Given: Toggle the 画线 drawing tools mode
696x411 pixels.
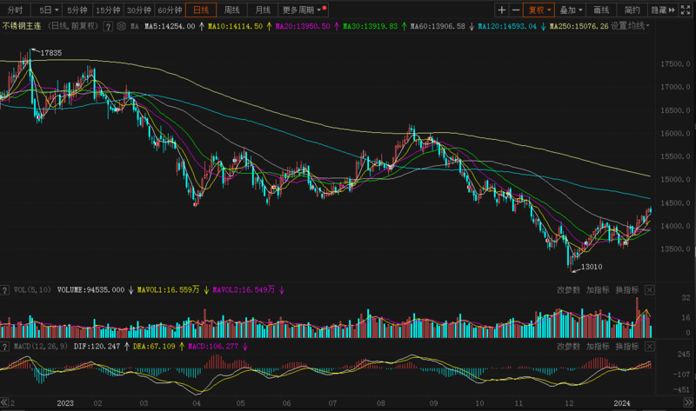Looking at the screenshot, I should tap(601, 10).
